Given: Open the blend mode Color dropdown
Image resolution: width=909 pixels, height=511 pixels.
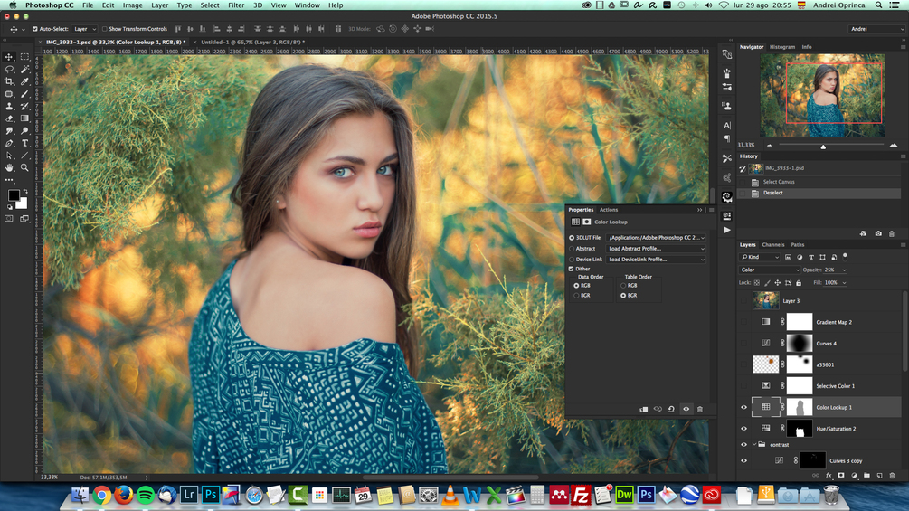Looking at the screenshot, I should 770,270.
